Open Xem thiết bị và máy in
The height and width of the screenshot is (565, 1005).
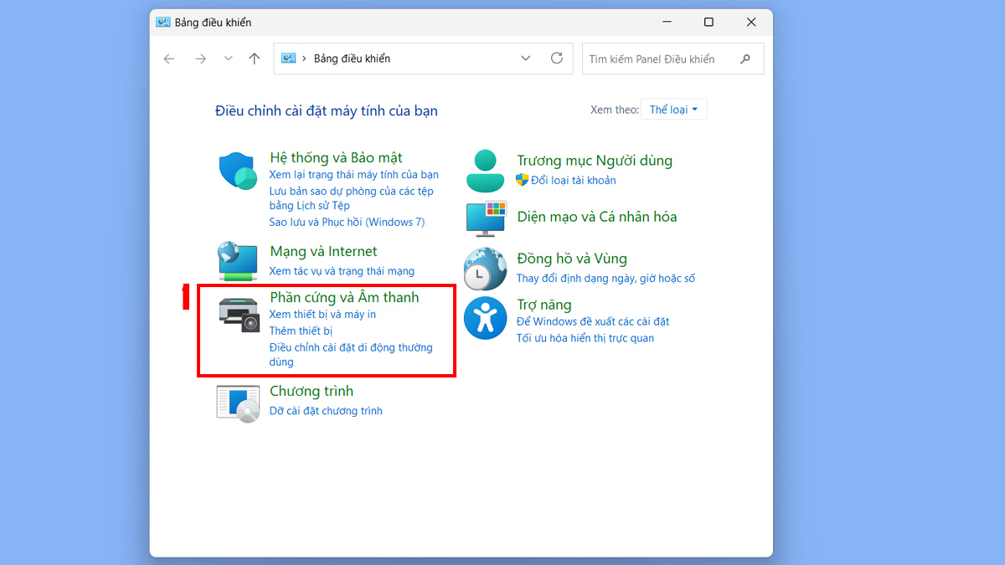(x=322, y=315)
